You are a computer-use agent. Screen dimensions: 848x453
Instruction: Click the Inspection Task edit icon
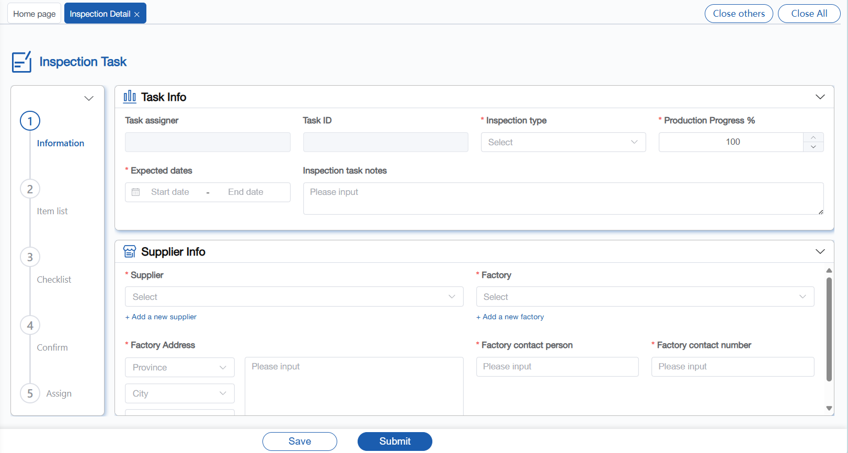pos(21,62)
